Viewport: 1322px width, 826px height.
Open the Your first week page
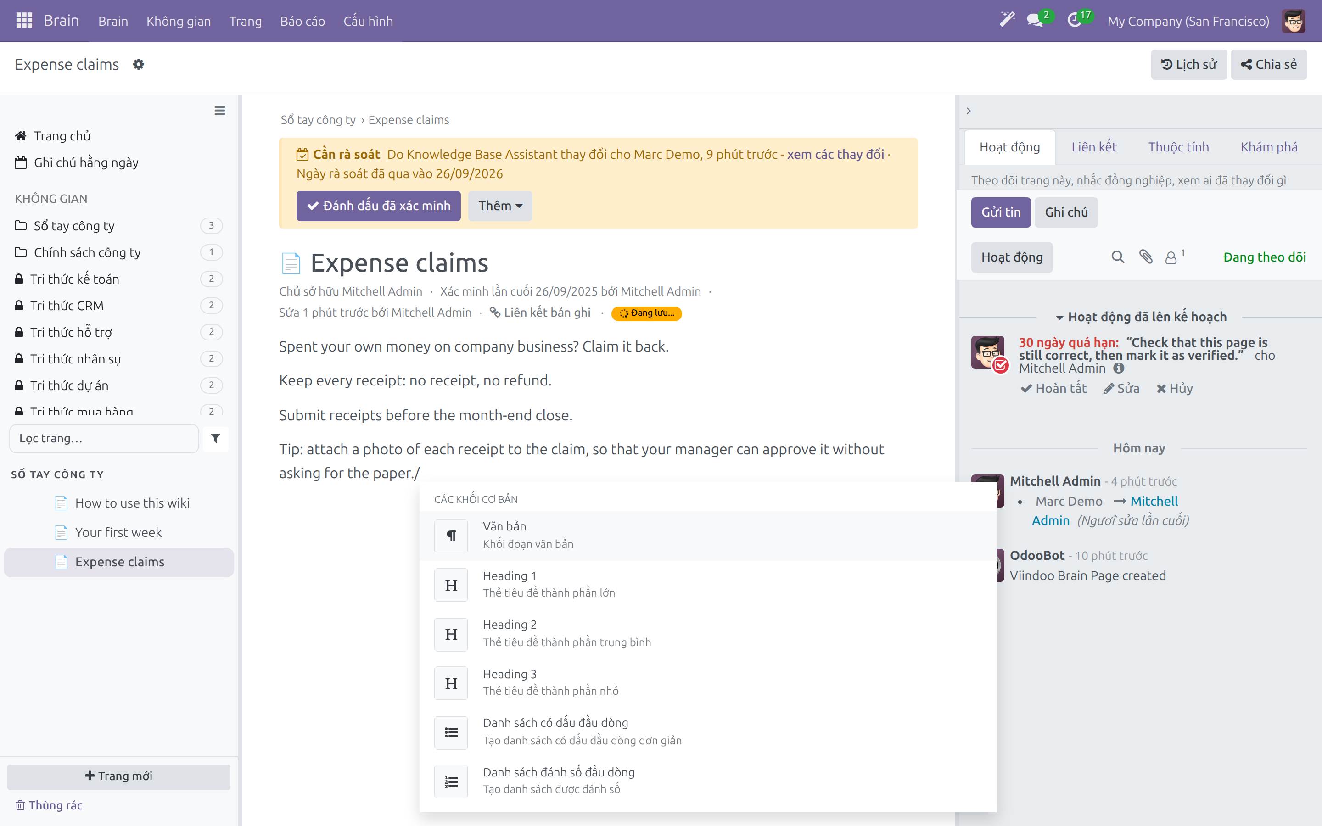(118, 533)
